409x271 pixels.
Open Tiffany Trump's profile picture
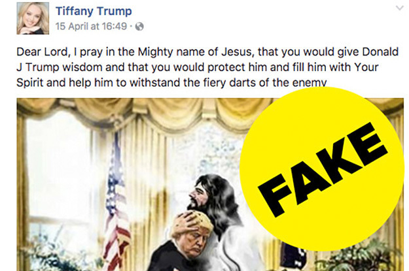(33, 18)
